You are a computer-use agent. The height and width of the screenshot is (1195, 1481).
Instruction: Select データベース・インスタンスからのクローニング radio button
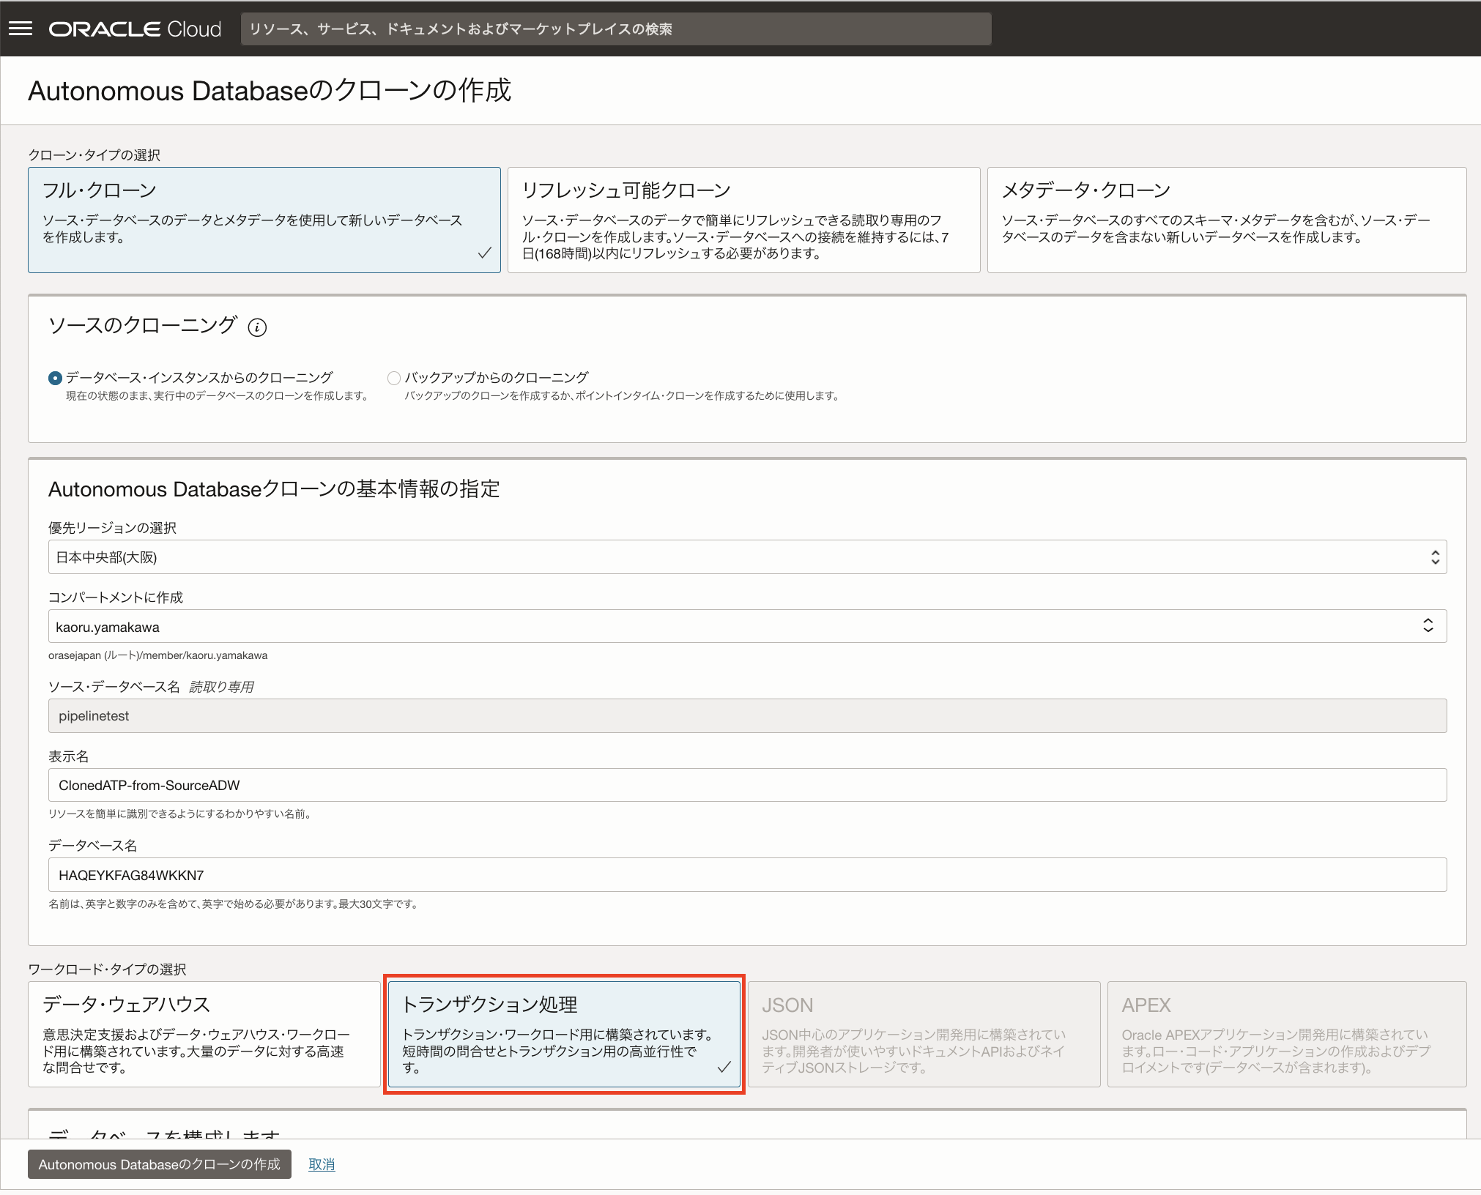(x=55, y=378)
